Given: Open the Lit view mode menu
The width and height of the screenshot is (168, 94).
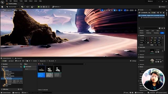Looking at the screenshot, I should [16, 10].
